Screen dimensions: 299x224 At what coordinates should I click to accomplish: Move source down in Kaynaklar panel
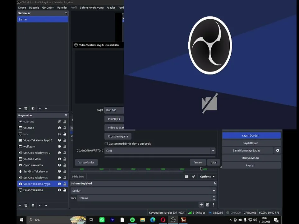(46, 205)
